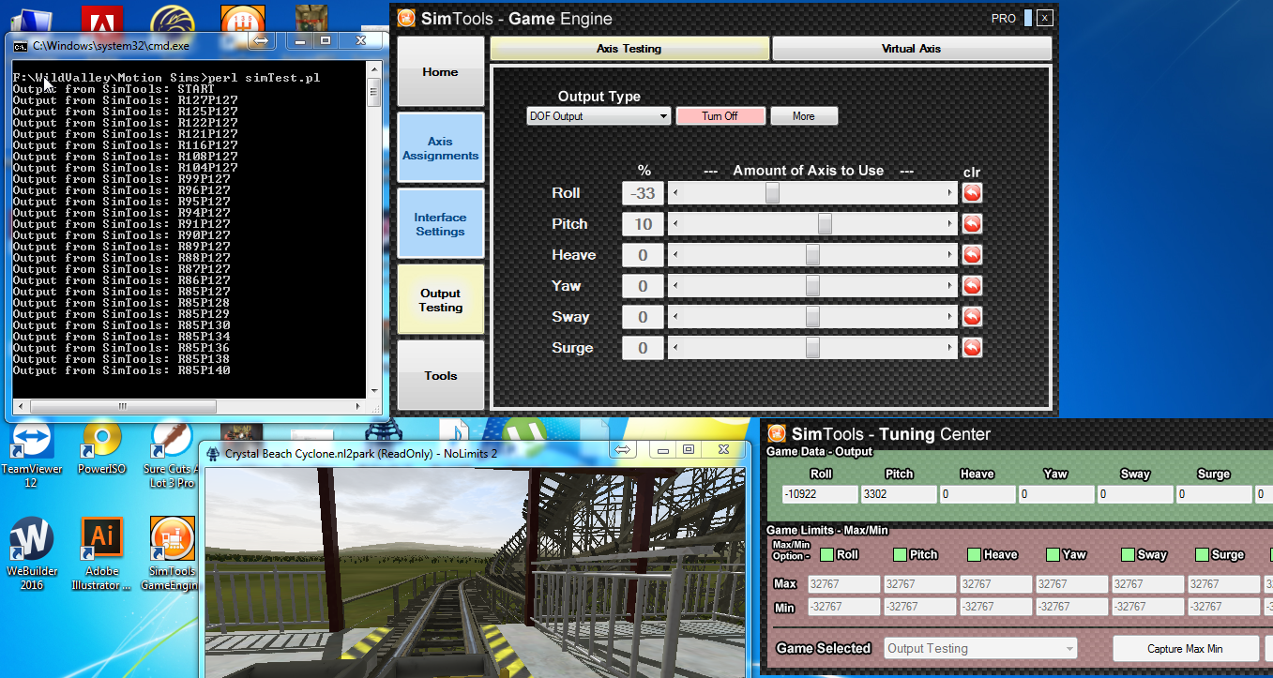Open the Output Testing section

coord(440,300)
